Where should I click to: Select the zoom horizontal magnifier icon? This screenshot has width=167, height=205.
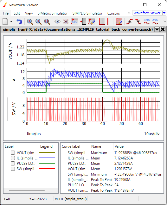38,22
